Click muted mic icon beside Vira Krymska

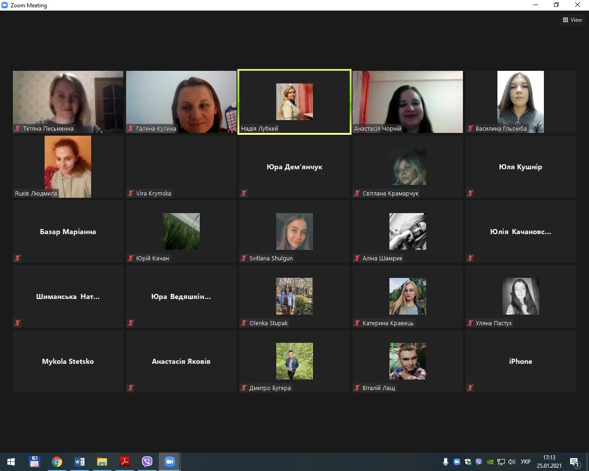[131, 193]
